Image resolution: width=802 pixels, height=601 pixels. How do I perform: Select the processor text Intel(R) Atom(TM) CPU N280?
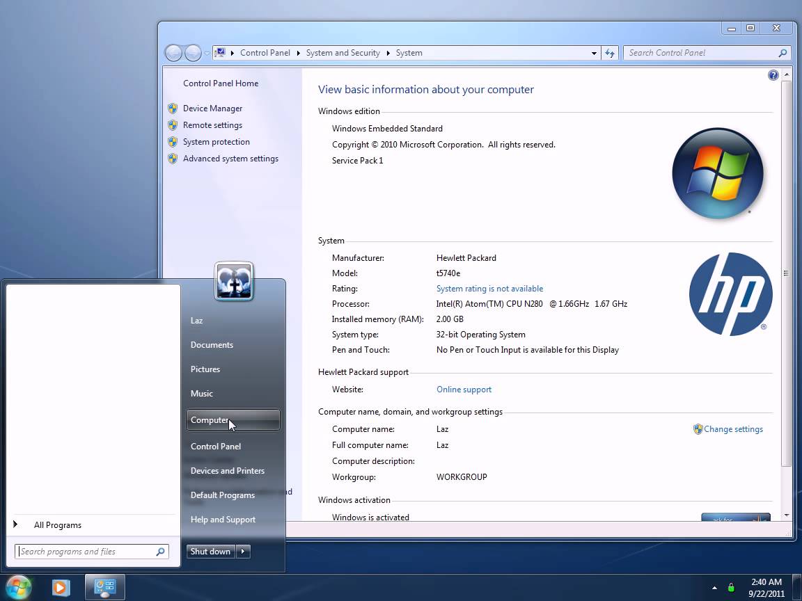coord(489,304)
